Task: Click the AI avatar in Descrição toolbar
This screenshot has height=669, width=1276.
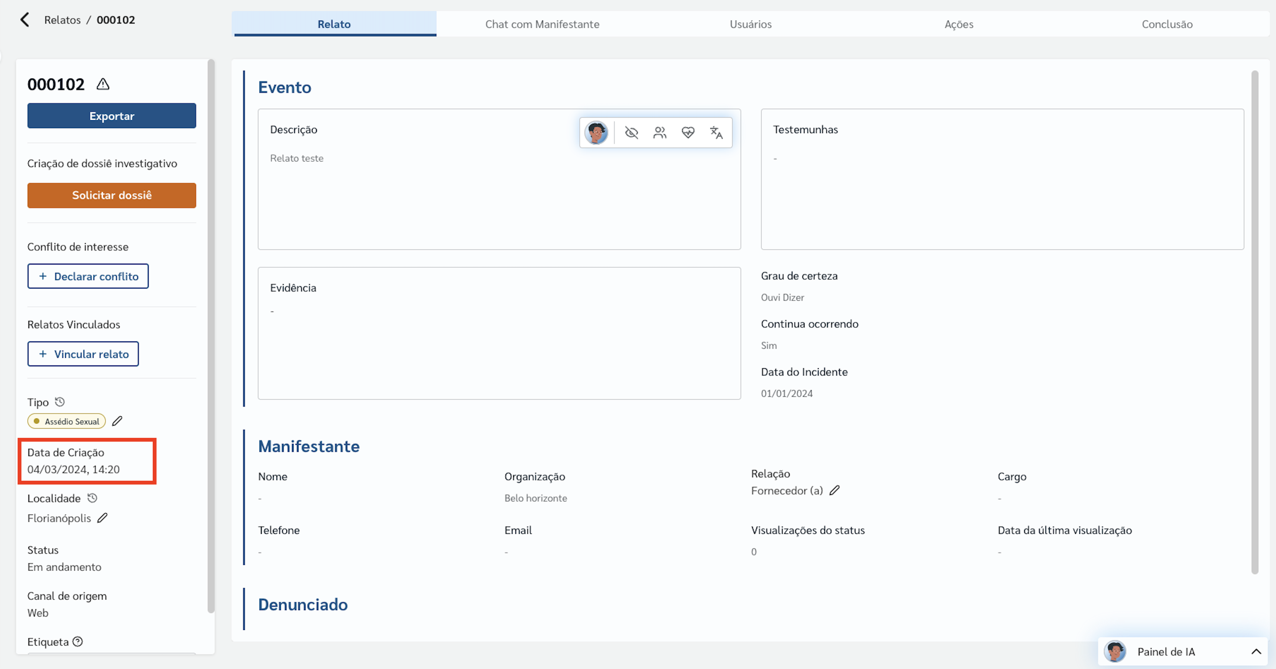Action: (x=596, y=133)
